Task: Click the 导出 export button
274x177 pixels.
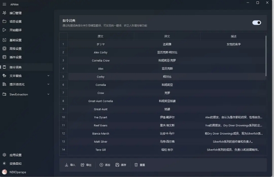Action: 86,165
